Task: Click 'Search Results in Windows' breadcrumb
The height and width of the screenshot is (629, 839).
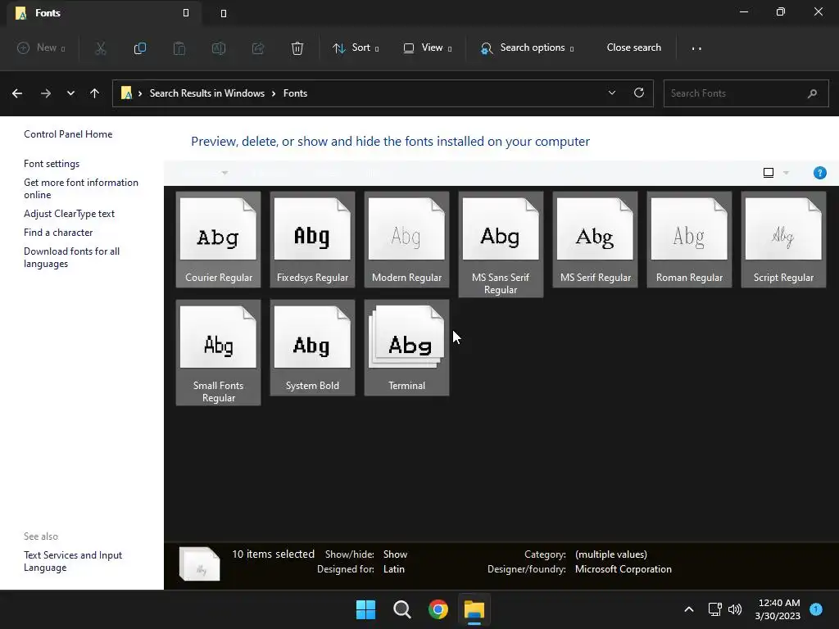Action: coord(207,93)
